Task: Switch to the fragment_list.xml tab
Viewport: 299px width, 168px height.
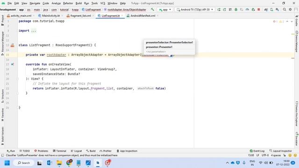Action: tap(79, 15)
